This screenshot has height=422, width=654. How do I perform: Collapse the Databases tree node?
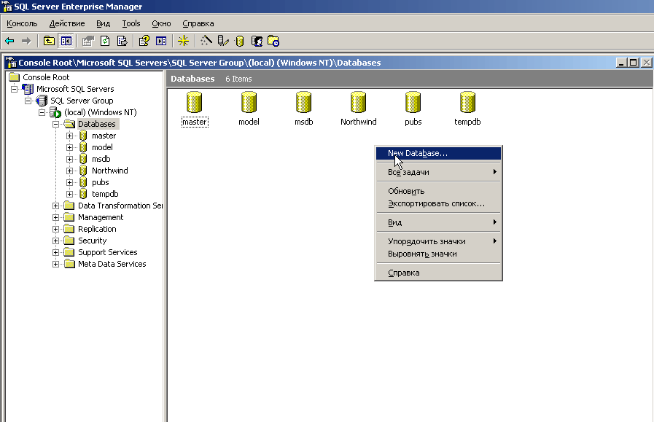click(56, 124)
